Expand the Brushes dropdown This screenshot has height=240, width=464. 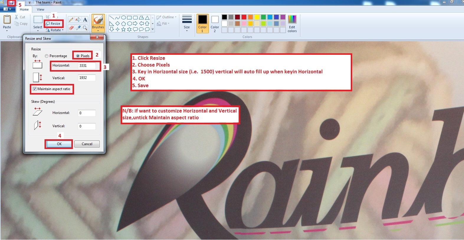98,30
